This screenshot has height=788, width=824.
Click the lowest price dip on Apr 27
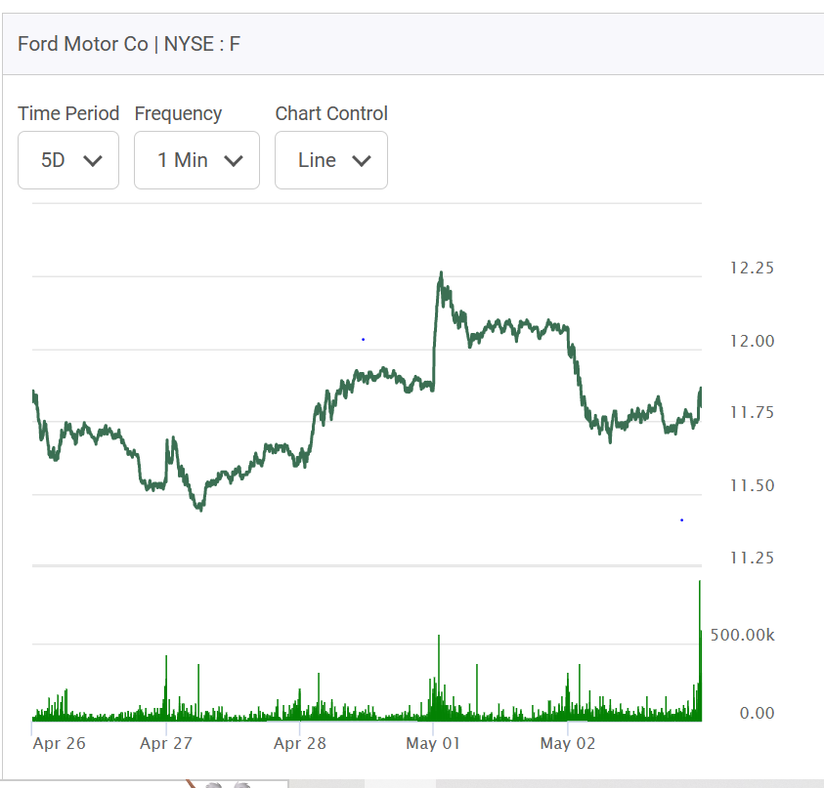click(200, 508)
